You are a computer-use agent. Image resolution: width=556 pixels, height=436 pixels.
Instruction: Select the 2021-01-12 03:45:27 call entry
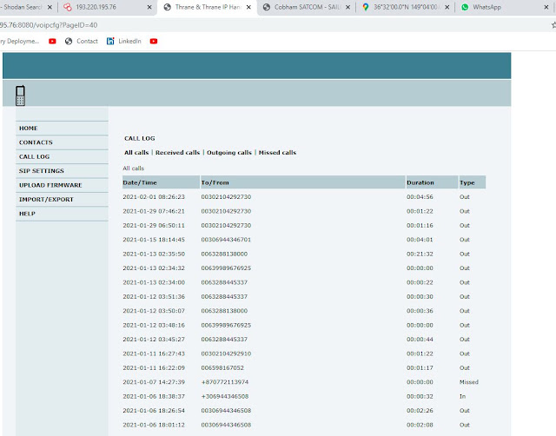(x=304, y=340)
